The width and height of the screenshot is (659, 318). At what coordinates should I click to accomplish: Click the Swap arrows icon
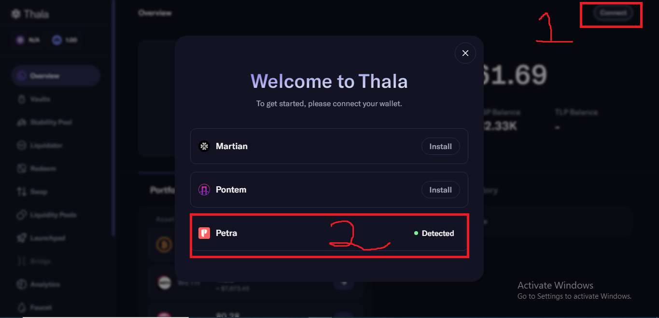[x=21, y=192]
